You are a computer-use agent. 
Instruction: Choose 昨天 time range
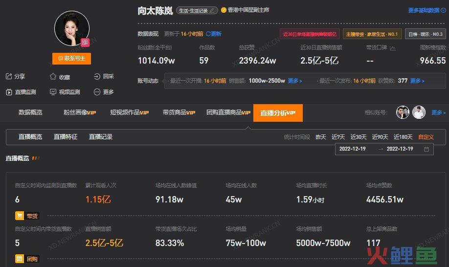(321, 137)
